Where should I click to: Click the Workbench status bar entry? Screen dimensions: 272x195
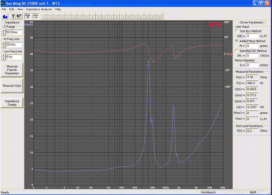221,192
